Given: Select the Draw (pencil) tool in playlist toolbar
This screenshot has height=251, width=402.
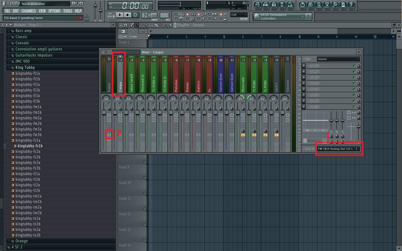Looking at the screenshot, I should tap(132, 25).
